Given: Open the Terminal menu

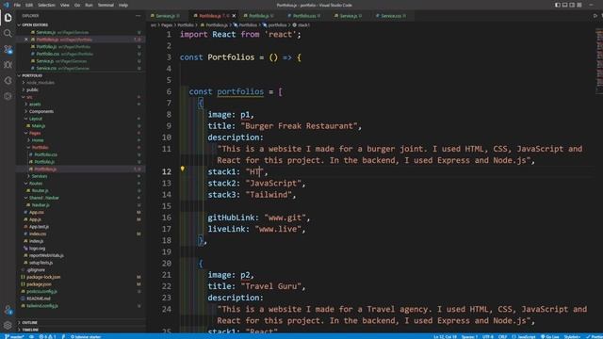Looking at the screenshot, I should pyautogui.click(x=106, y=5).
